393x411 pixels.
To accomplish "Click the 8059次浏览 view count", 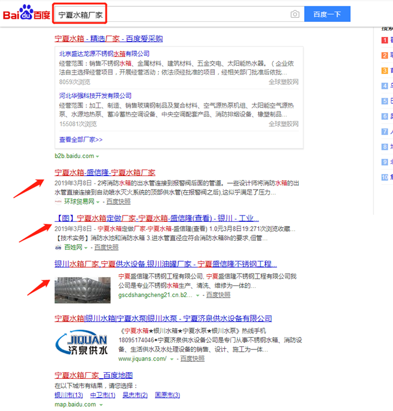I will point(75,82).
